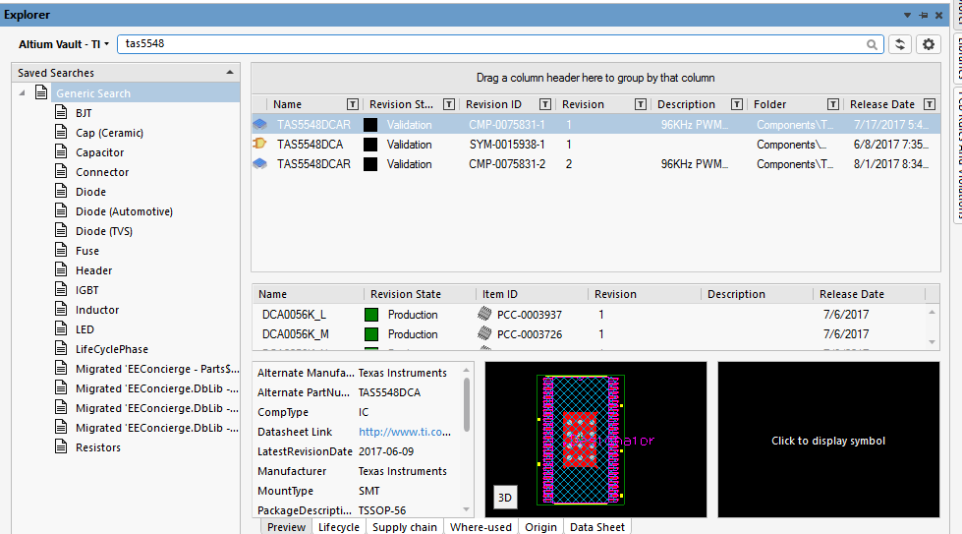Click symbol icon of TAS5548DCA row
This screenshot has width=962, height=534.
coord(260,145)
